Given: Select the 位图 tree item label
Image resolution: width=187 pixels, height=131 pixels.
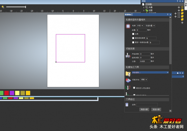Looking at the screenshot, I should click(x=151, y=10).
